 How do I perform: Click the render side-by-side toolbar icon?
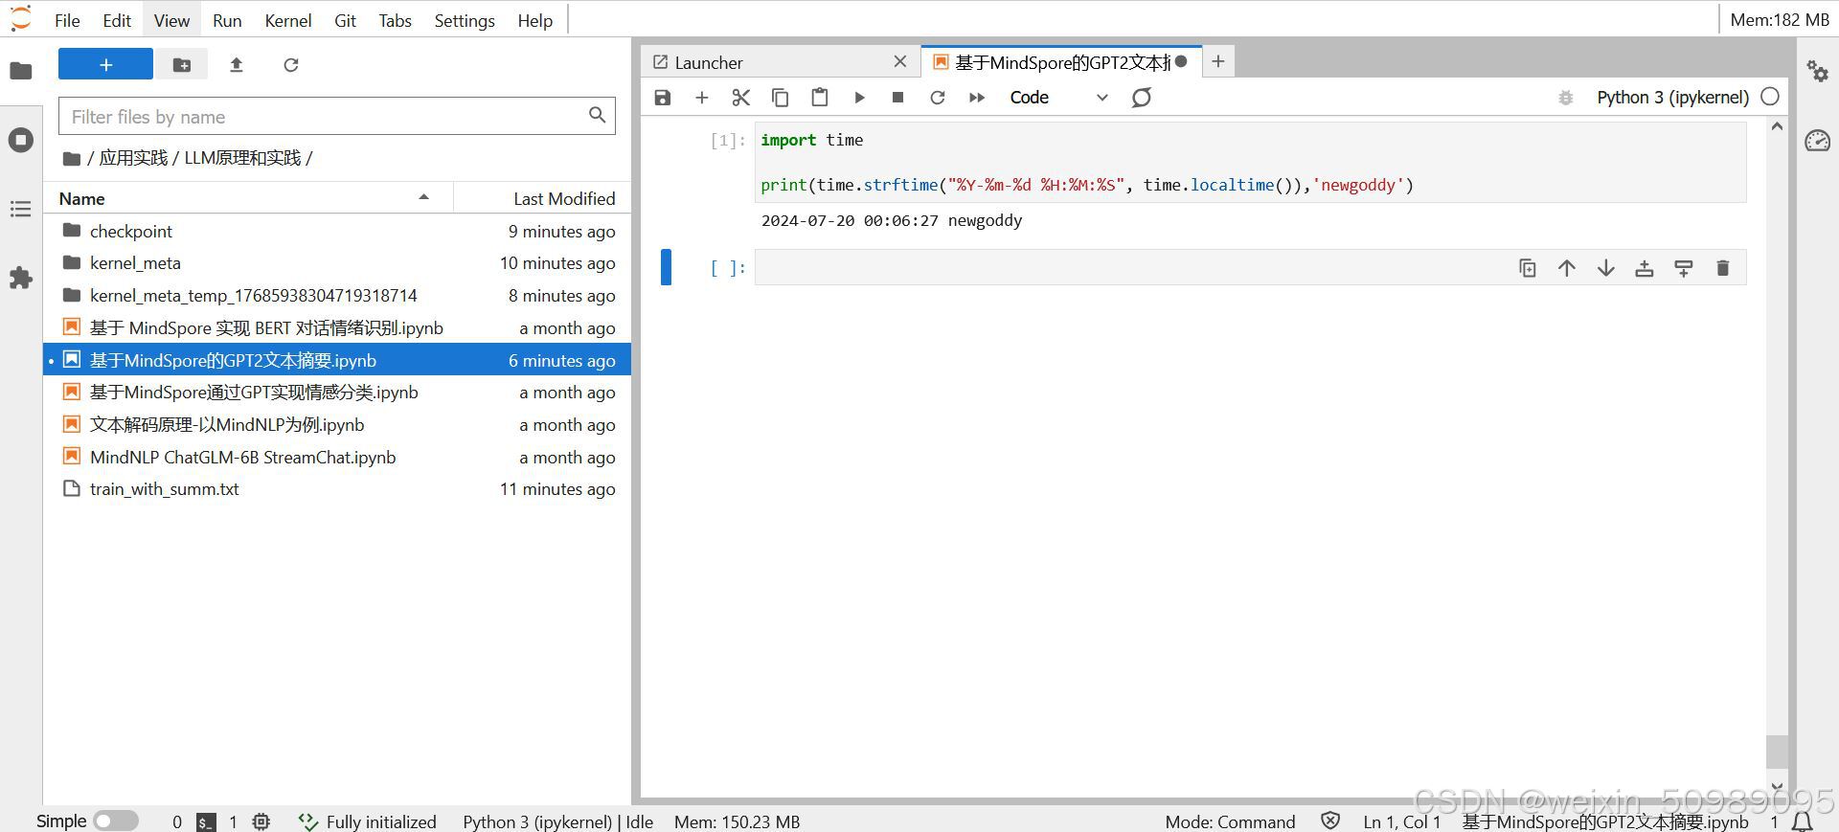coord(1142,98)
